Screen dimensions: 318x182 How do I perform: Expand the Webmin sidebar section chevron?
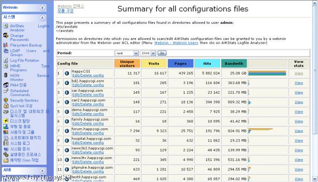click(42, 7)
